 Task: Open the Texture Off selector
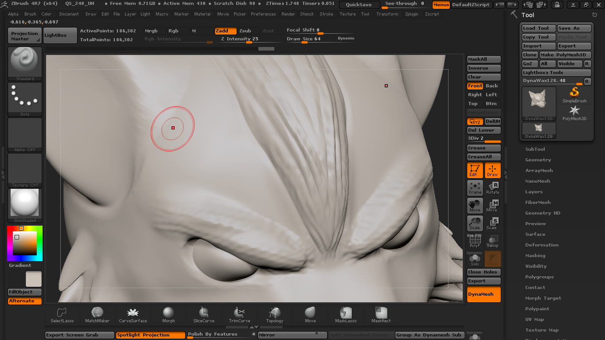pyautogui.click(x=25, y=170)
